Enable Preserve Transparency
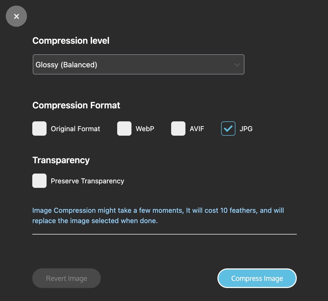328x301 pixels. pos(39,181)
